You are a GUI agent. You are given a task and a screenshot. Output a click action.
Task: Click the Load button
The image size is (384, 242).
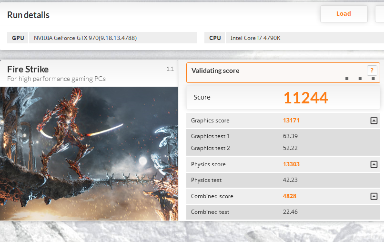344,14
